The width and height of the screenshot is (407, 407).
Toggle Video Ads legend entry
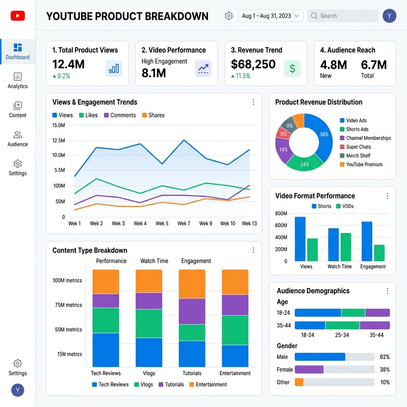tap(353, 120)
